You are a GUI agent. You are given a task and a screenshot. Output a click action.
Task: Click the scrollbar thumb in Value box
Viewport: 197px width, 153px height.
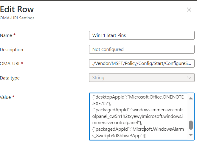click(191, 125)
